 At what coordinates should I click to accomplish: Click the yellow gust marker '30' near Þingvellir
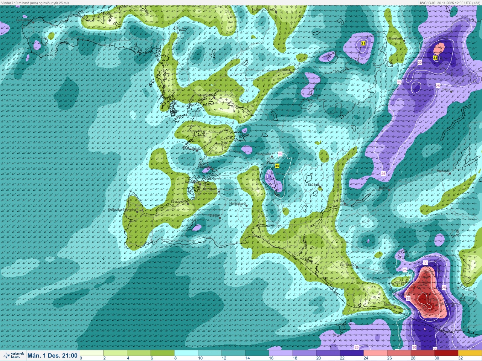point(277,166)
